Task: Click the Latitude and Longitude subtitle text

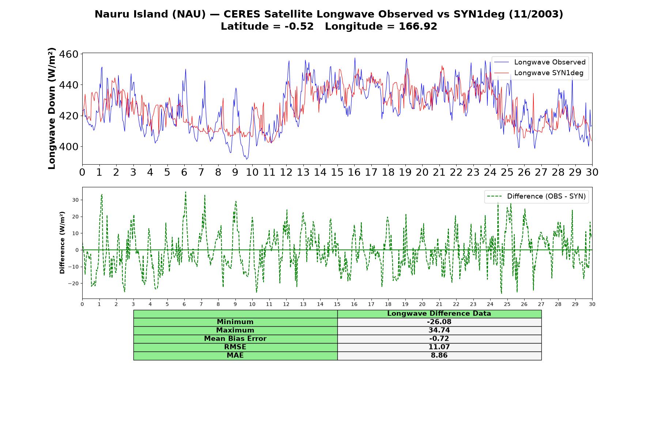Action: tap(329, 26)
